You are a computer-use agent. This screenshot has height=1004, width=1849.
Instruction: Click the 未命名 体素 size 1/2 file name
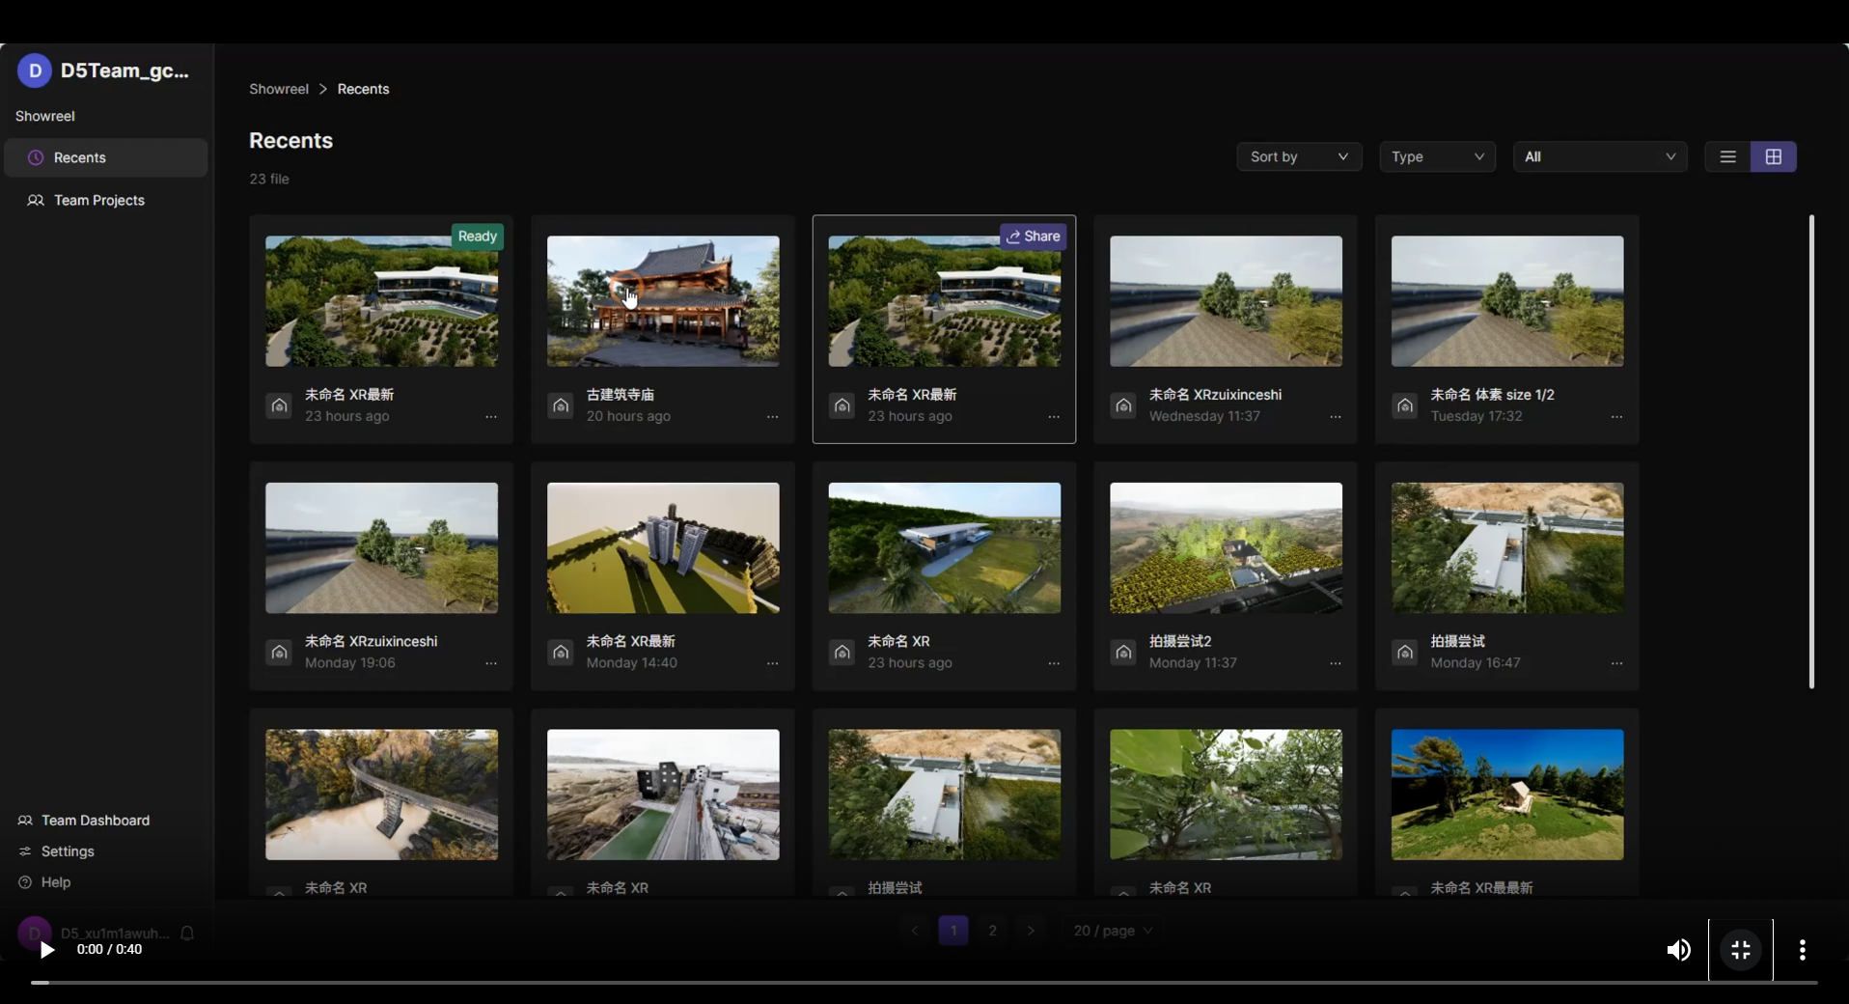tap(1492, 395)
